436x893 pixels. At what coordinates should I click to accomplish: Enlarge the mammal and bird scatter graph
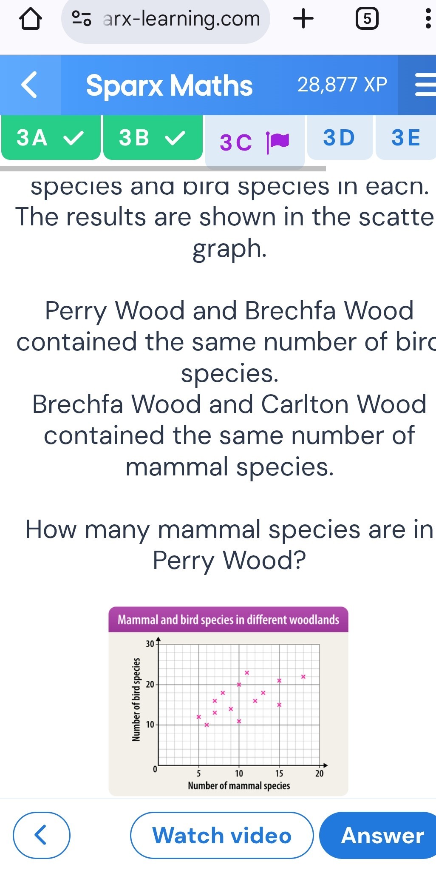coord(229,701)
